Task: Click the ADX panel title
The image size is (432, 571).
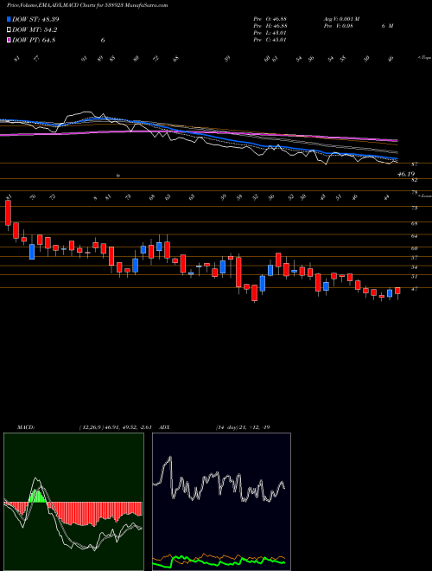Action: 165,427
